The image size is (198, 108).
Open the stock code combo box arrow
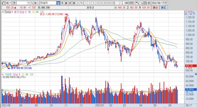point(29,3)
